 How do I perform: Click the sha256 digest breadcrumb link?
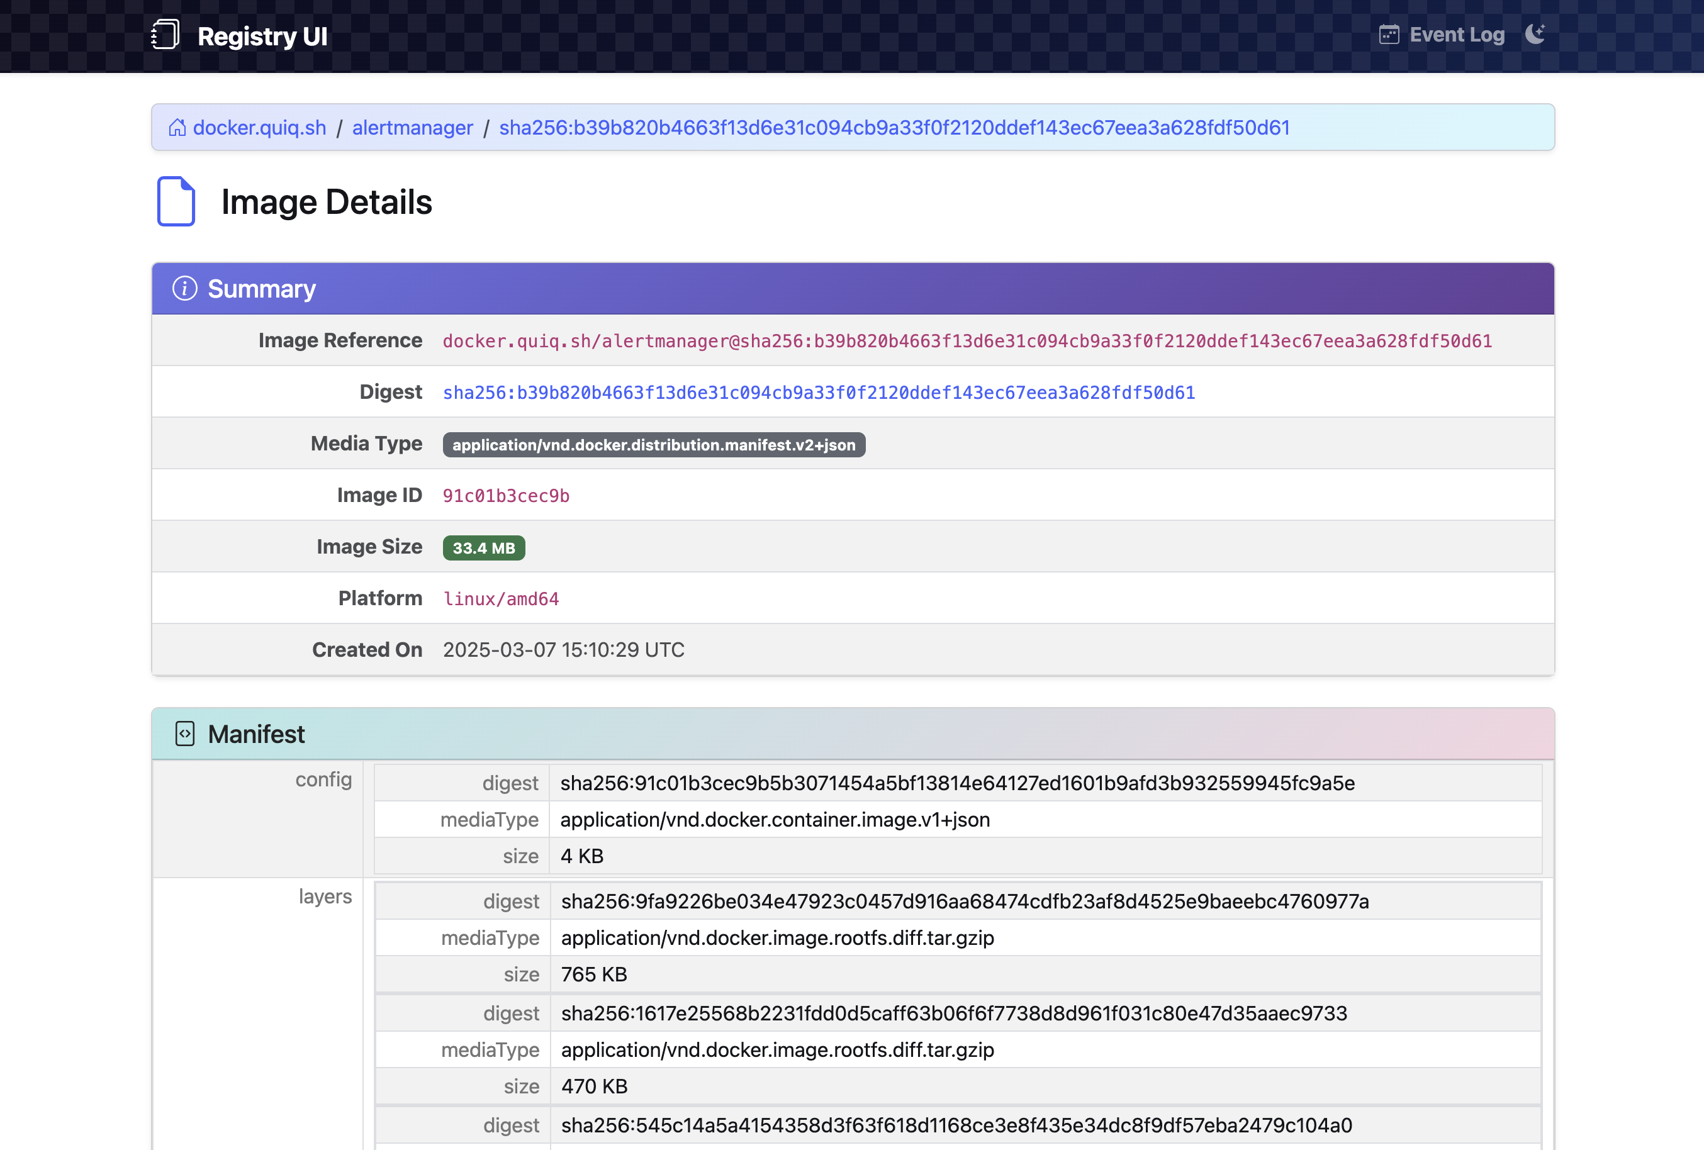click(x=894, y=128)
